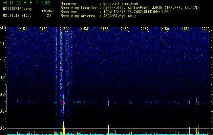Click the meteor label

point(48,10)
